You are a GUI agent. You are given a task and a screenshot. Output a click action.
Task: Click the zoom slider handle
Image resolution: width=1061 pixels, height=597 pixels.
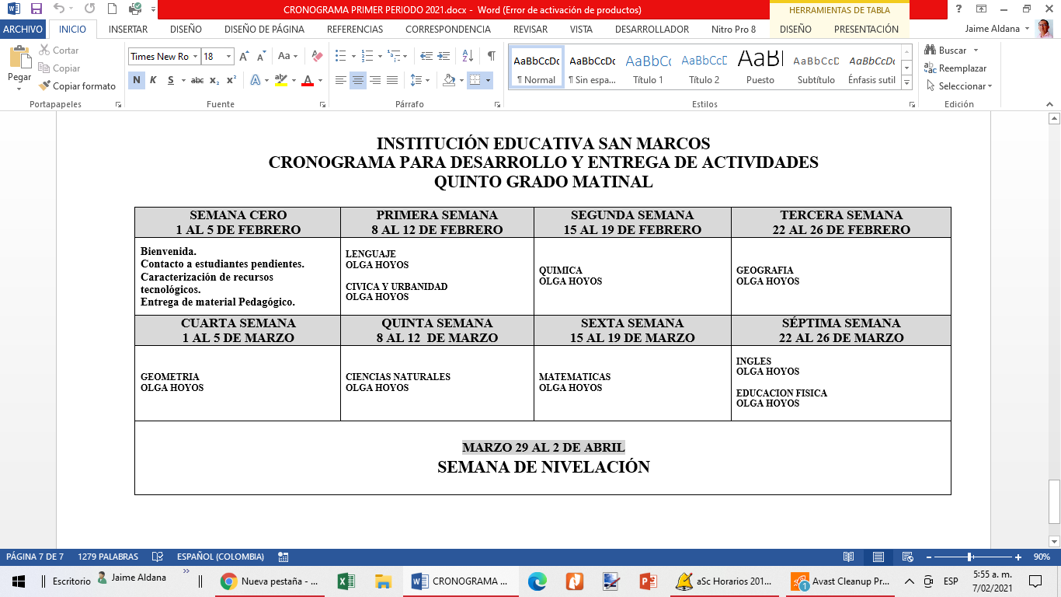(970, 557)
